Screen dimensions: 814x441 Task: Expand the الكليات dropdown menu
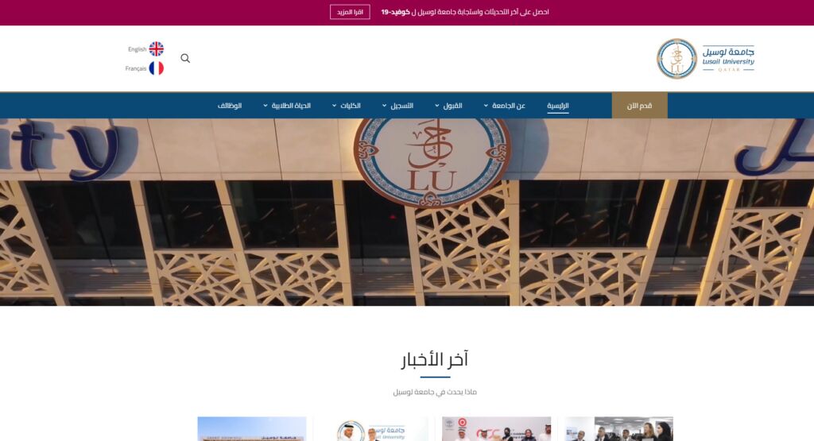point(347,106)
